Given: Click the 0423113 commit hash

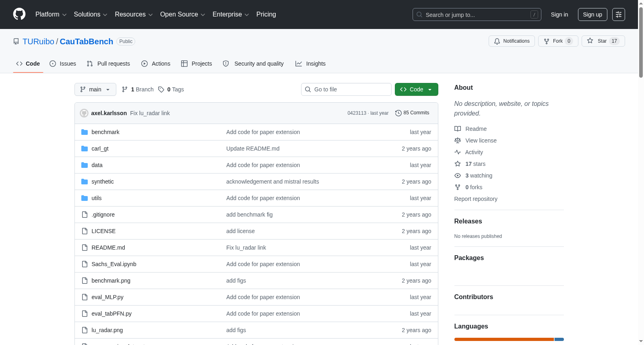Looking at the screenshot, I should (x=357, y=113).
